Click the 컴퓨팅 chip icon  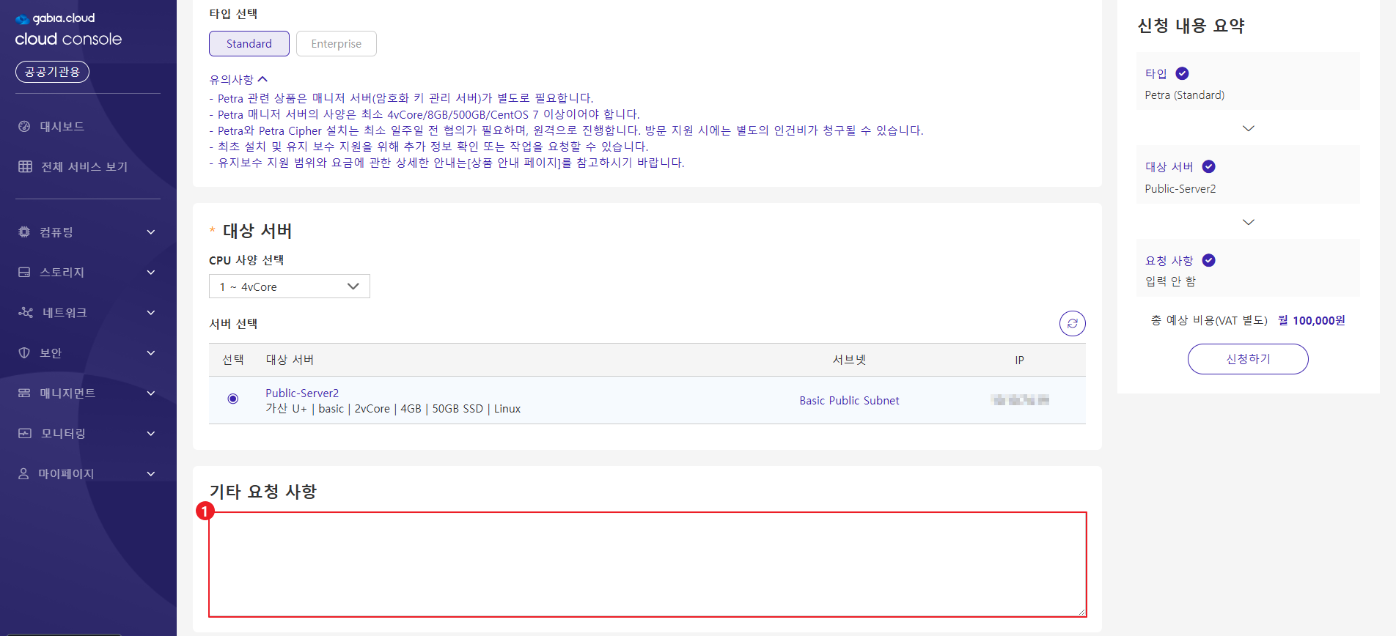24,232
